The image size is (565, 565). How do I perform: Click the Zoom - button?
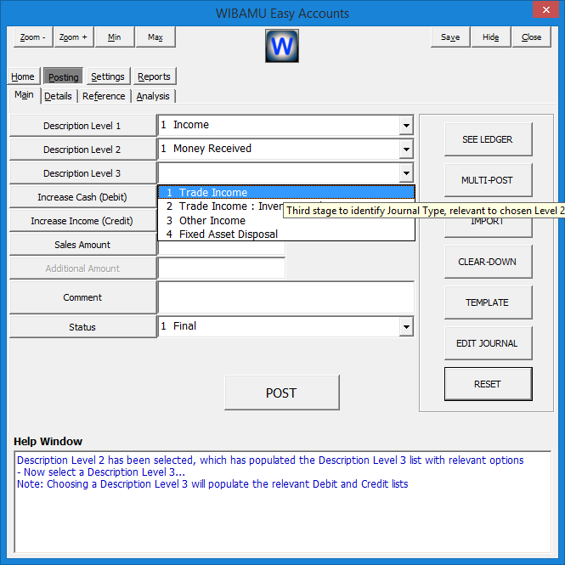click(x=34, y=37)
